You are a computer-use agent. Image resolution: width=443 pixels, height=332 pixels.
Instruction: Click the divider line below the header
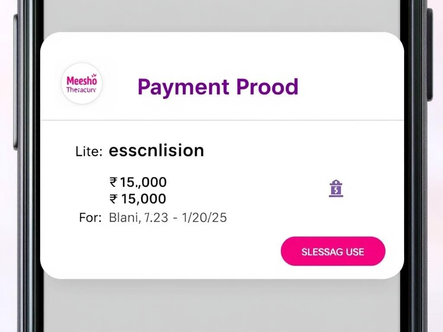click(x=221, y=120)
